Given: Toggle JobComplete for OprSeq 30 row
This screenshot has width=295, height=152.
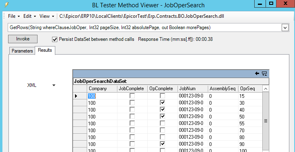Looking at the screenshot, I should point(132,103).
